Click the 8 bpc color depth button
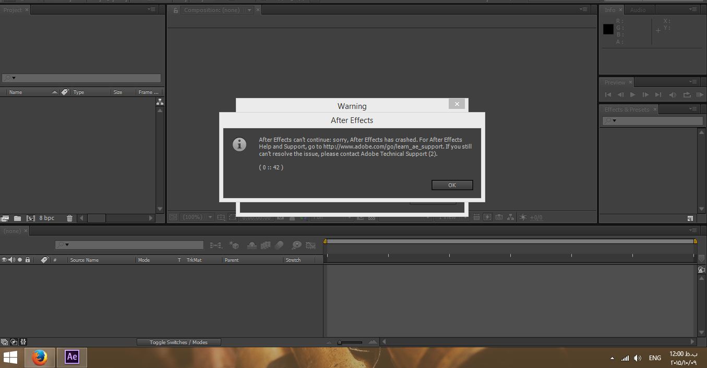Image resolution: width=707 pixels, height=368 pixels. [47, 218]
